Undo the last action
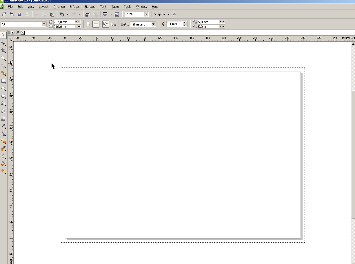The height and width of the screenshot is (264, 355). pyautogui.click(x=62, y=14)
